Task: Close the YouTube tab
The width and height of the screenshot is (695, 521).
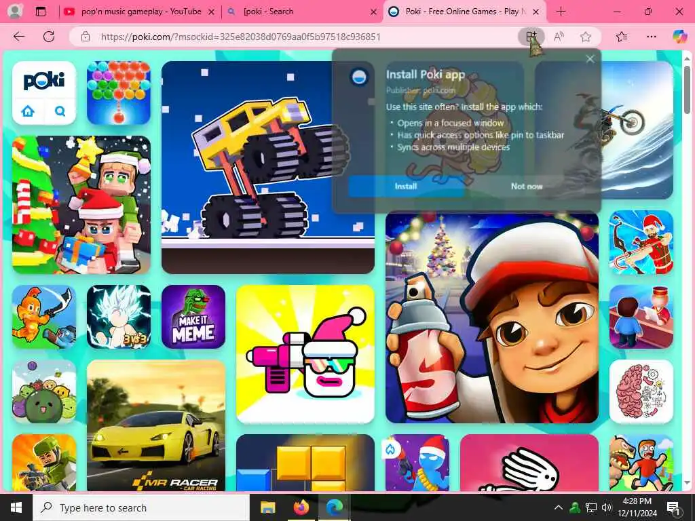Action: point(212,12)
